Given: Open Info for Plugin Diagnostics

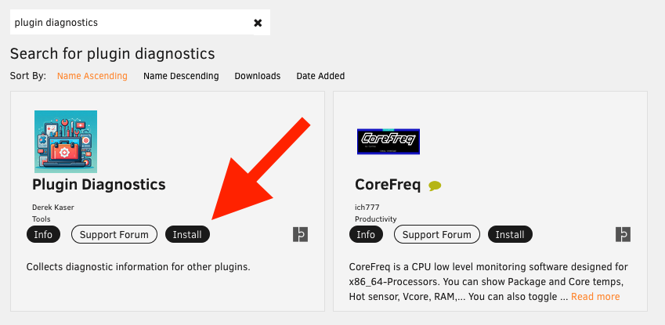Looking at the screenshot, I should (x=43, y=234).
